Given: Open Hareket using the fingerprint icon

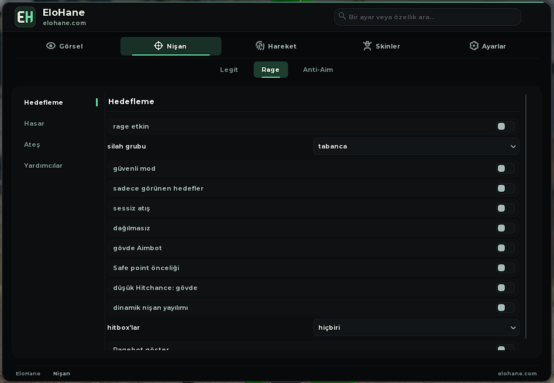Looking at the screenshot, I should point(260,46).
